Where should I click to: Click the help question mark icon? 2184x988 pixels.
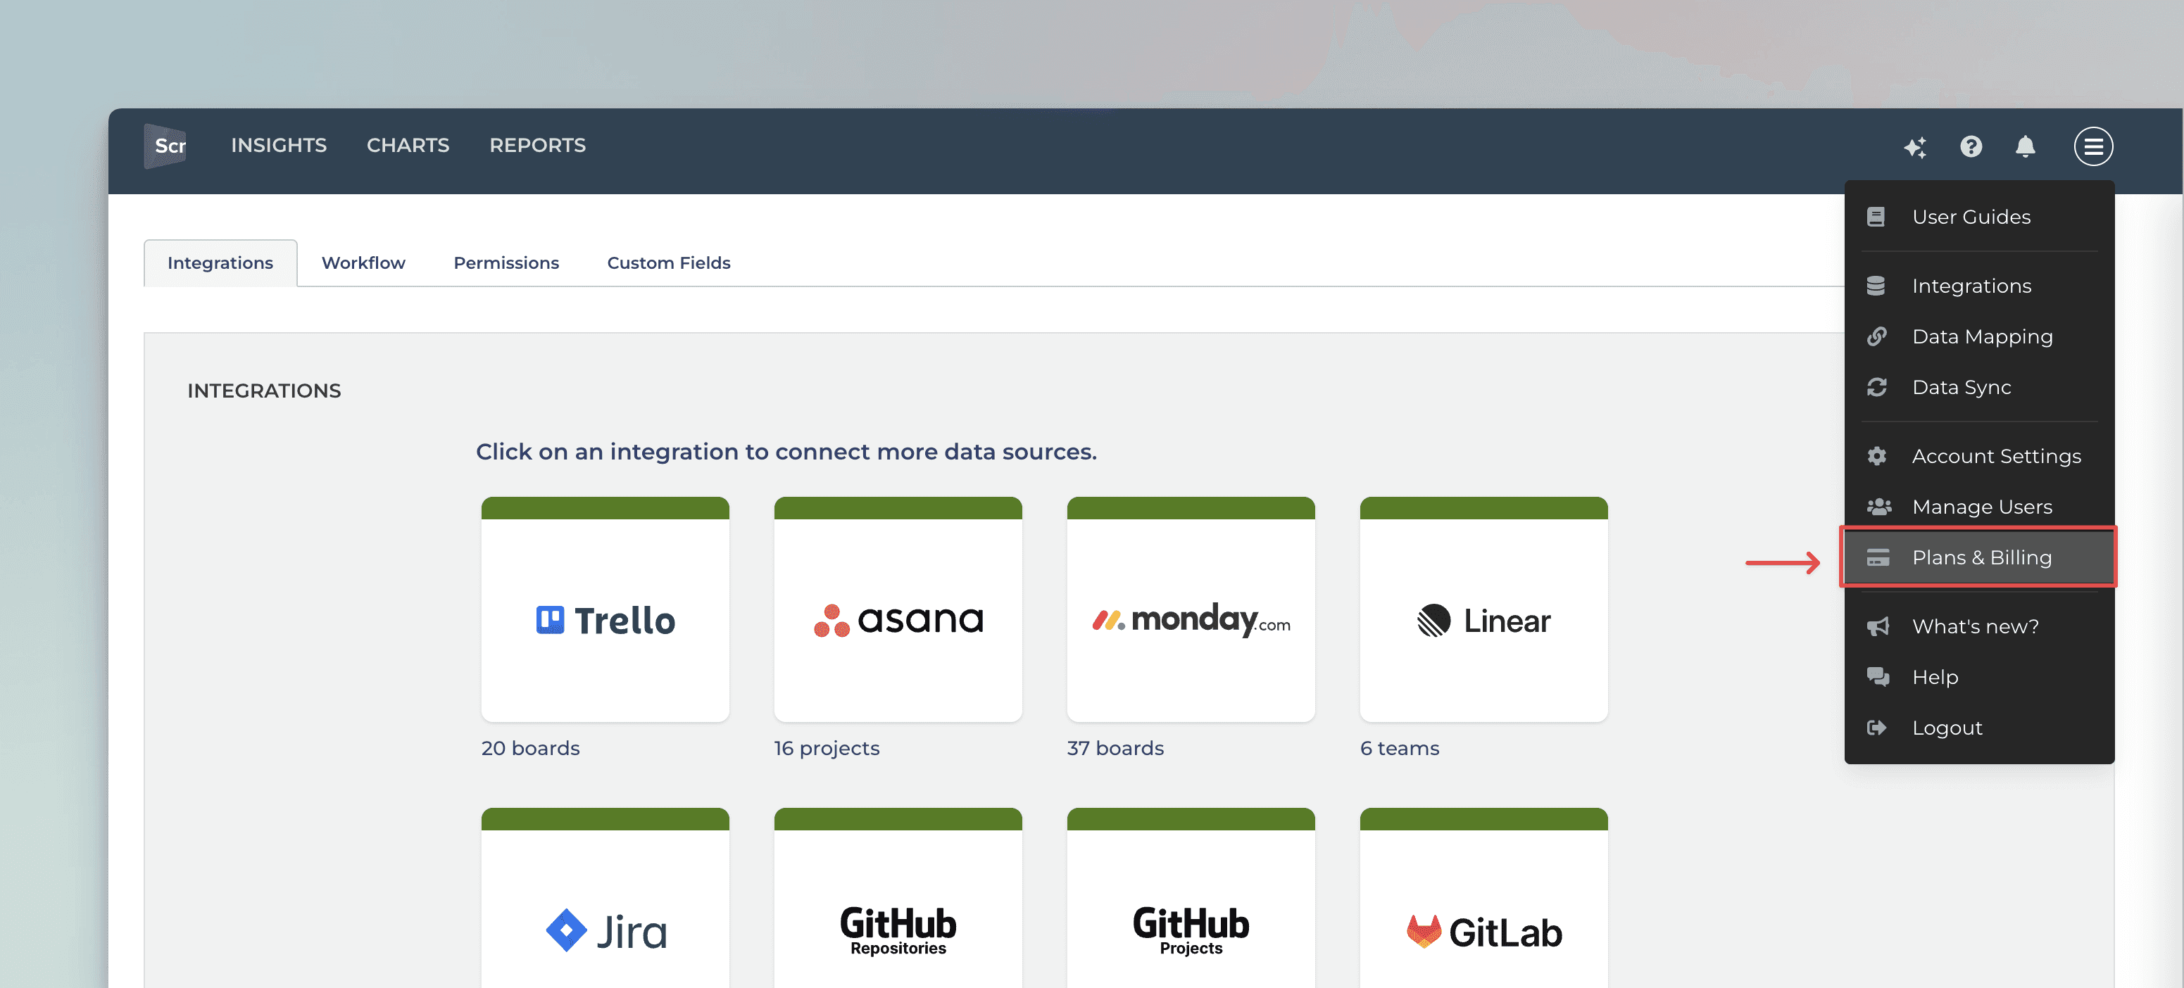coord(1971,146)
